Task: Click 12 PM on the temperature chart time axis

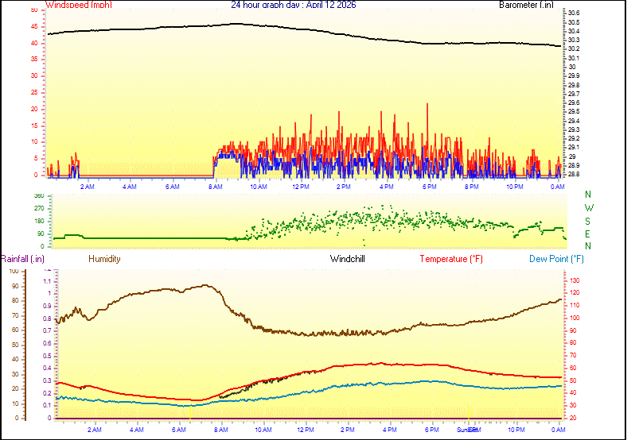Action: coord(306,429)
